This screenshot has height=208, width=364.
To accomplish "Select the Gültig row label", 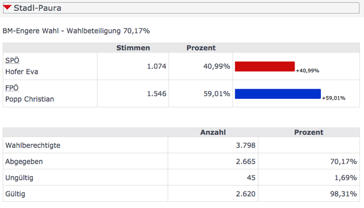I will 15,194.
